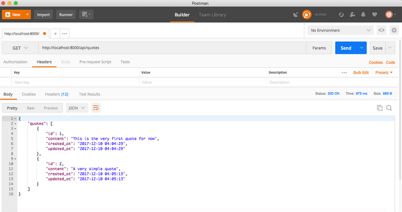Viewport: 402px width, 212px height.
Task: Click the 675 ms time value
Action: (x=361, y=93)
